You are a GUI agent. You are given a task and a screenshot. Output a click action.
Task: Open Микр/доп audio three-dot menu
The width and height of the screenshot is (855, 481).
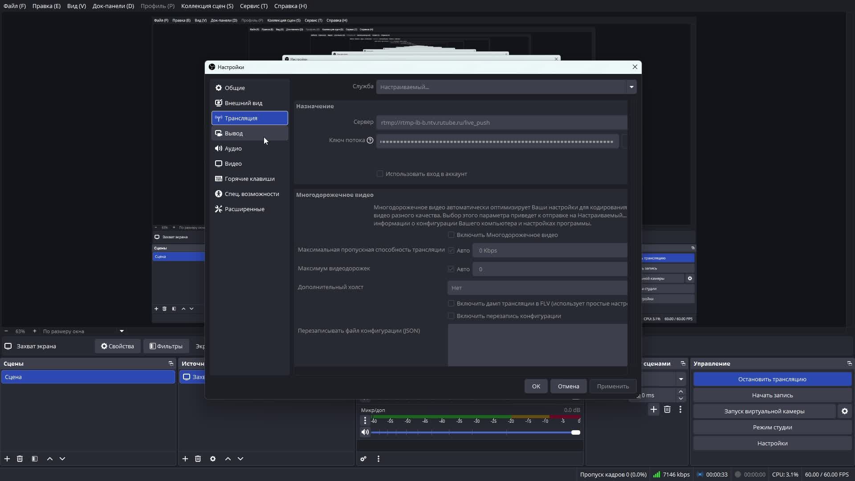click(365, 420)
